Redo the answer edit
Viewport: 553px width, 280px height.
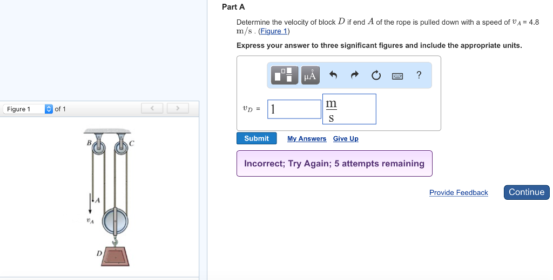pyautogui.click(x=354, y=75)
